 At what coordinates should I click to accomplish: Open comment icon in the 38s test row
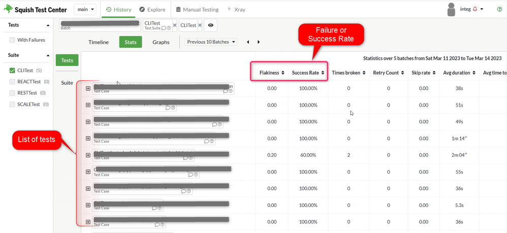tap(226, 91)
